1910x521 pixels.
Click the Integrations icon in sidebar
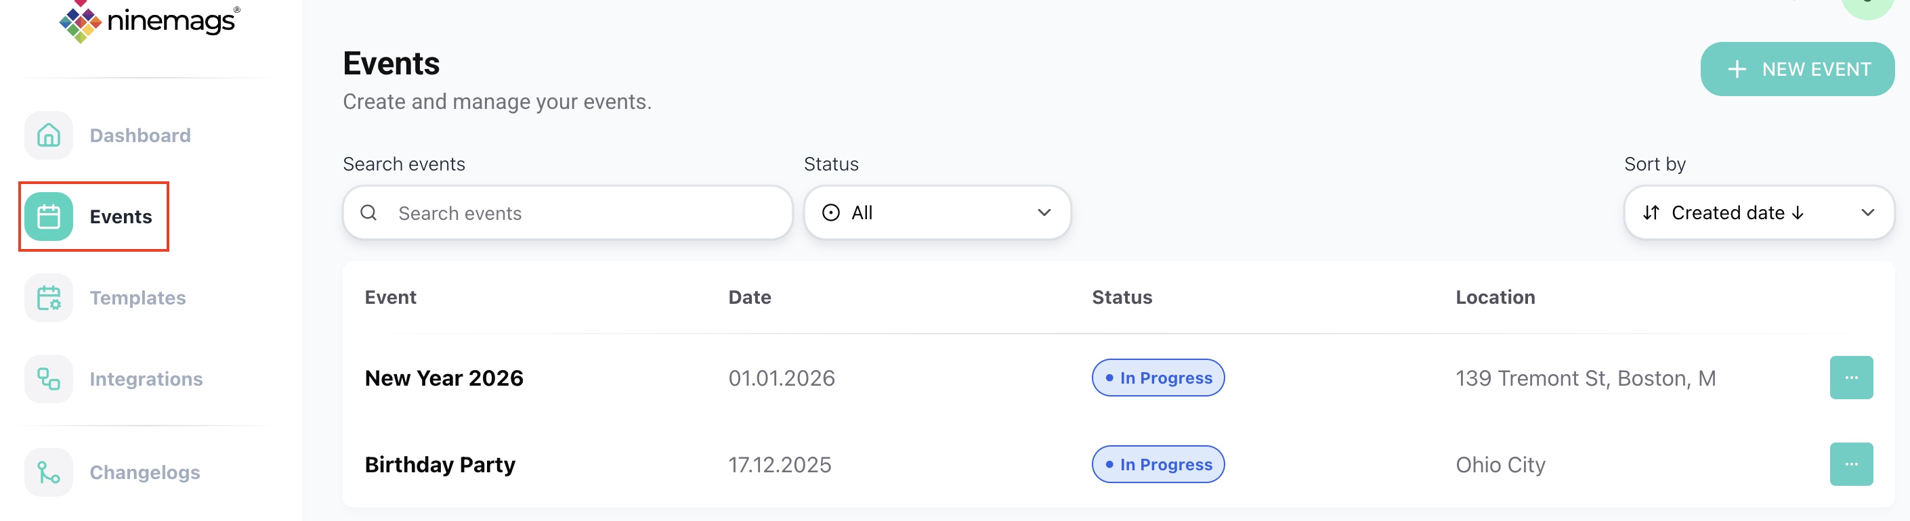click(49, 379)
